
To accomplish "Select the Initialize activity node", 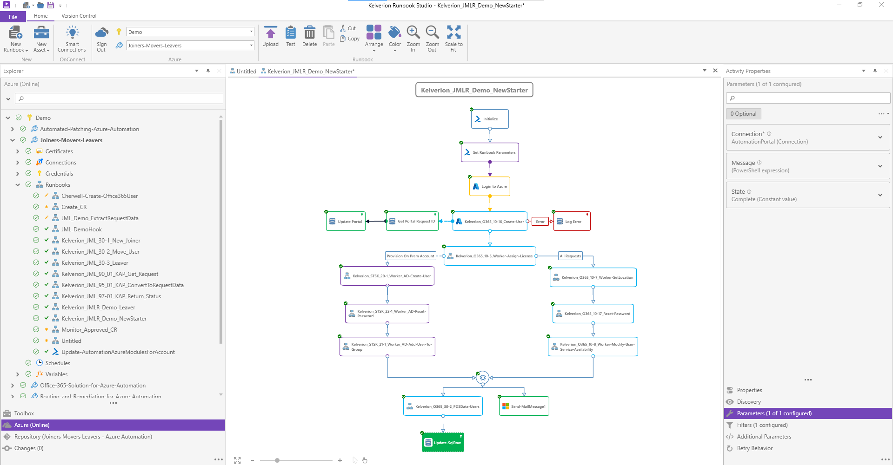I will (490, 119).
